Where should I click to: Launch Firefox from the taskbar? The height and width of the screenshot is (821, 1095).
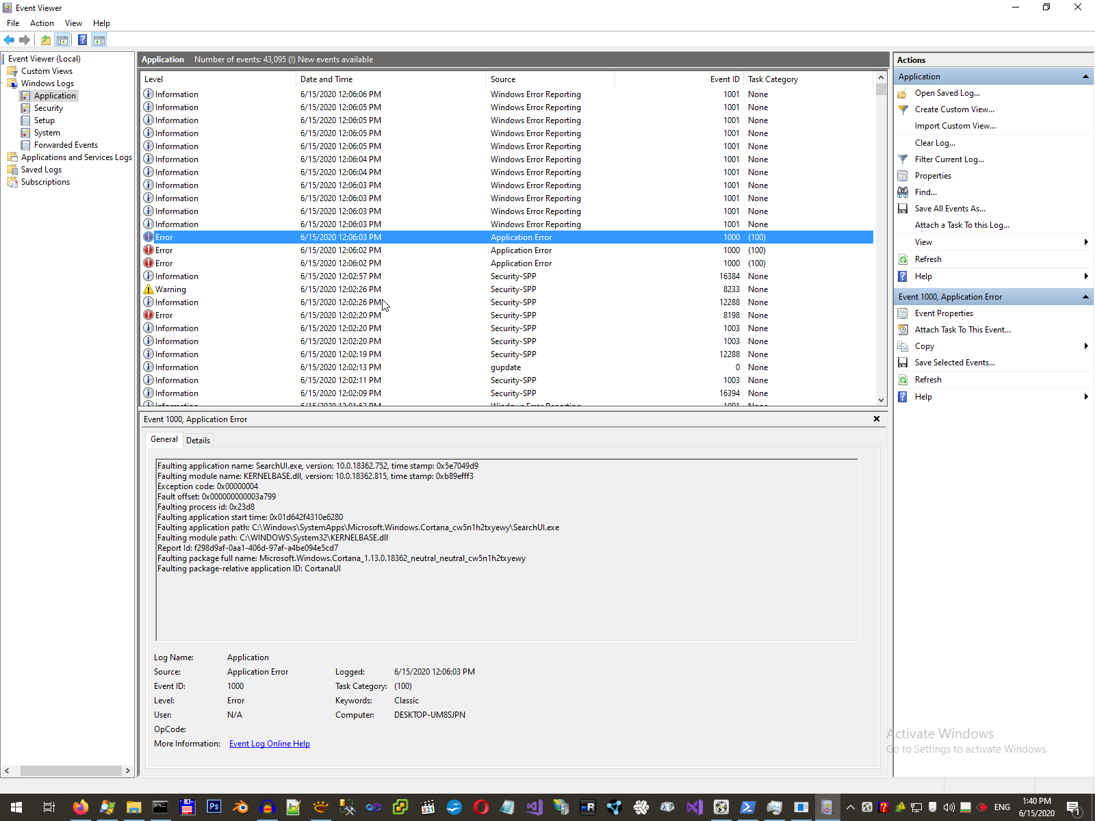(80, 807)
